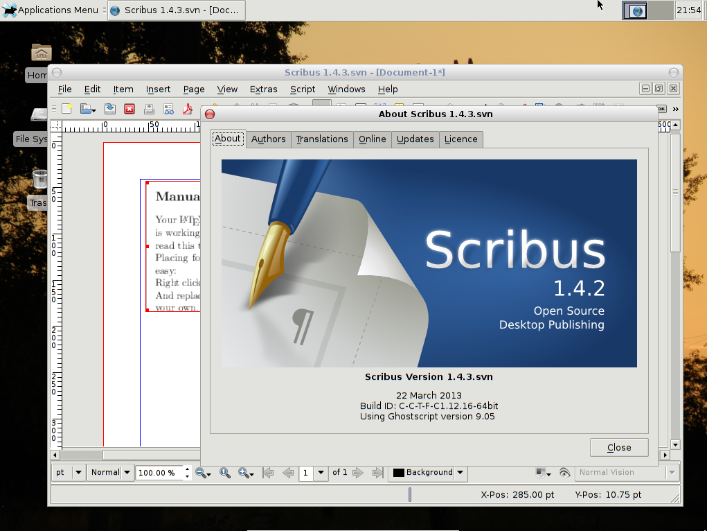Open the Trash desktop icon

coord(39,189)
